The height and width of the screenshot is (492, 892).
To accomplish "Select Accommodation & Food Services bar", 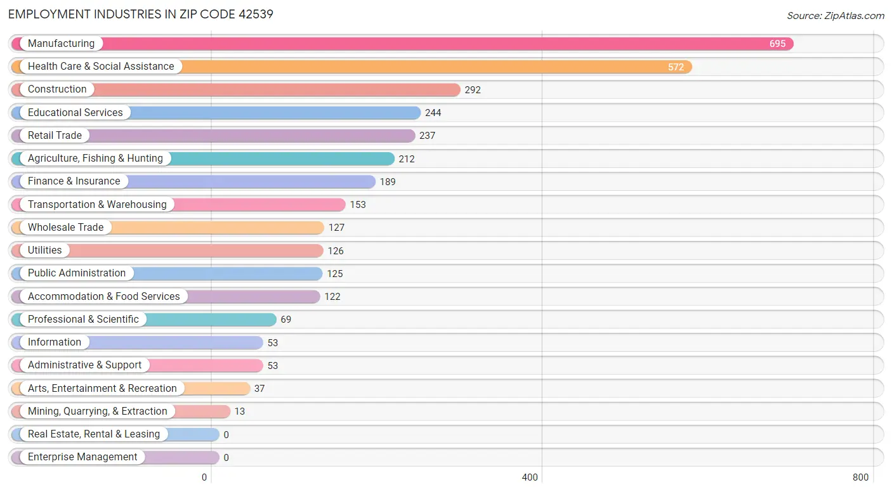I will tap(166, 297).
